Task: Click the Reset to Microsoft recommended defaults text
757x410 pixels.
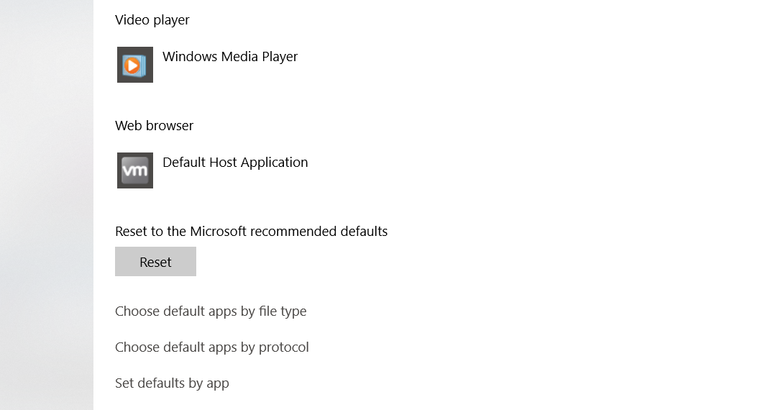Action: click(252, 232)
